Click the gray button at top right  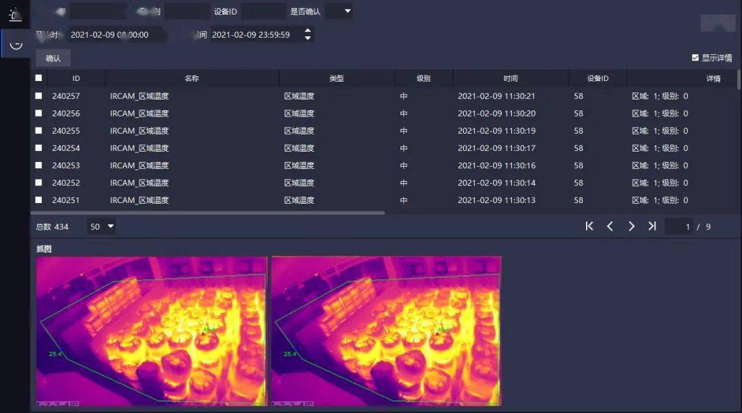(x=718, y=23)
